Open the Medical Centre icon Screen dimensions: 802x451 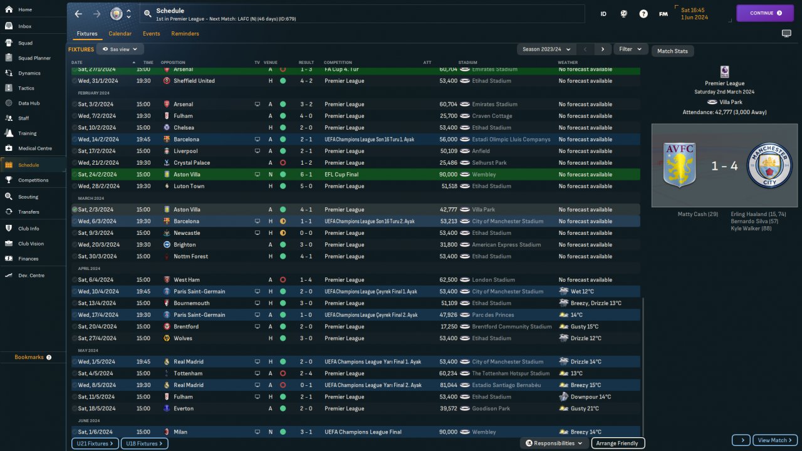point(9,148)
